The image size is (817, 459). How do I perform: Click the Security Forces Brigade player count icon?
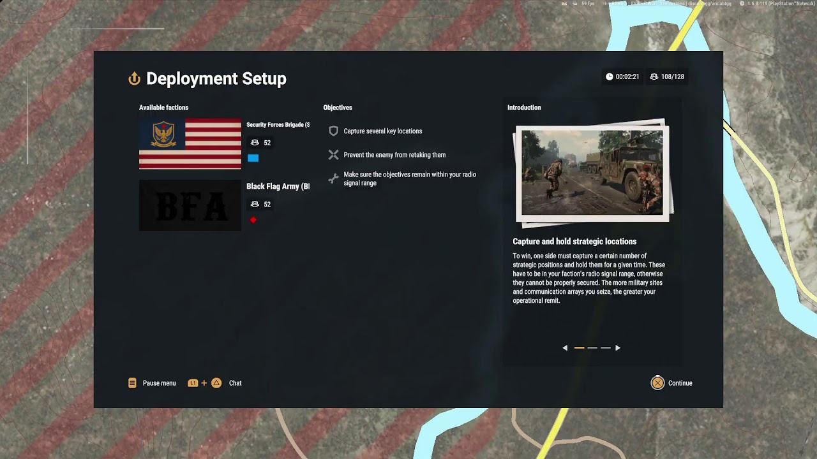[255, 143]
